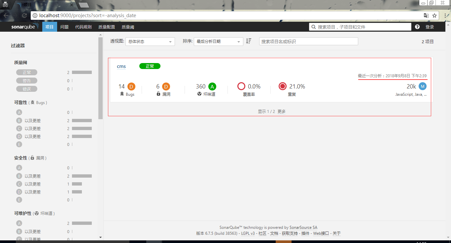Viewport: 451px width, 243px height.
Task: Click the blue M language avatar icon
Action: (422, 86)
